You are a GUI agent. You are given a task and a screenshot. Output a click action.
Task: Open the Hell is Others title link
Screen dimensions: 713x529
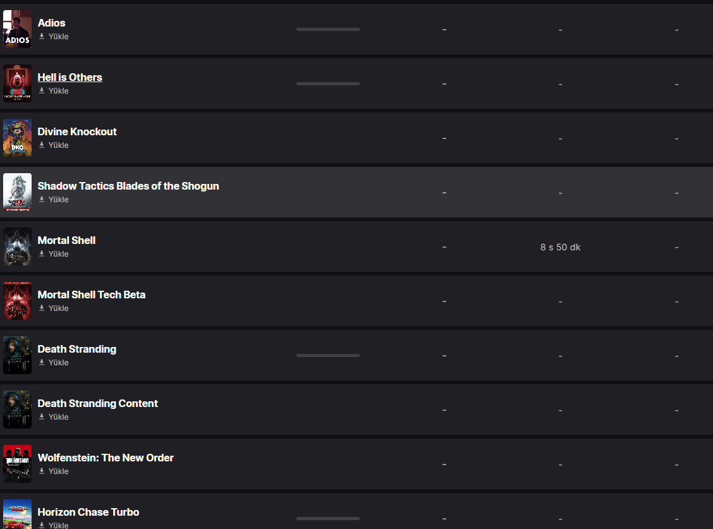(70, 77)
